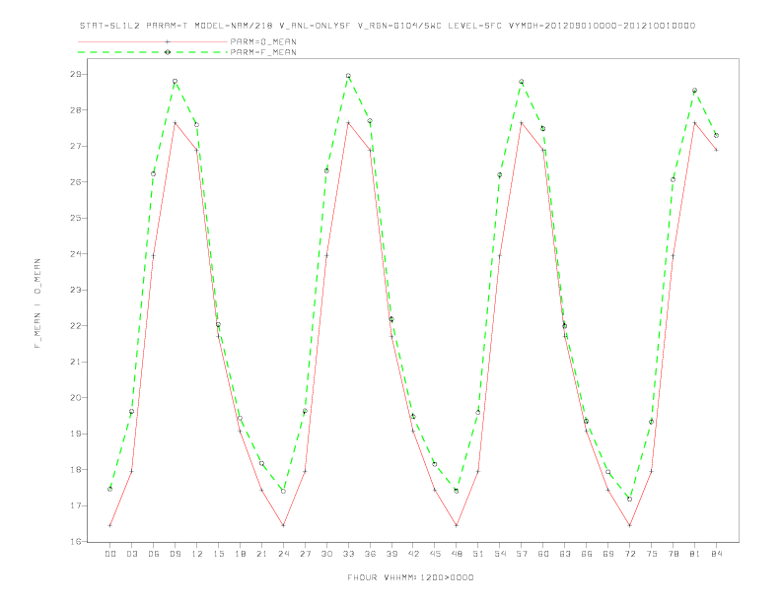The image size is (781, 603).
Task: Click x-axis forecast hour label 51
Action: pyautogui.click(x=478, y=554)
